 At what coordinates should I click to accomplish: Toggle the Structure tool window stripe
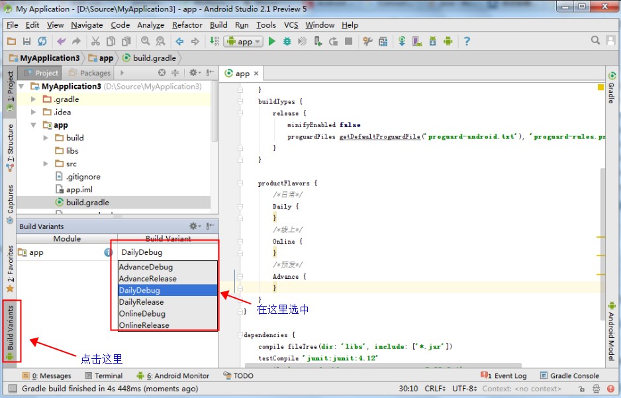point(10,148)
